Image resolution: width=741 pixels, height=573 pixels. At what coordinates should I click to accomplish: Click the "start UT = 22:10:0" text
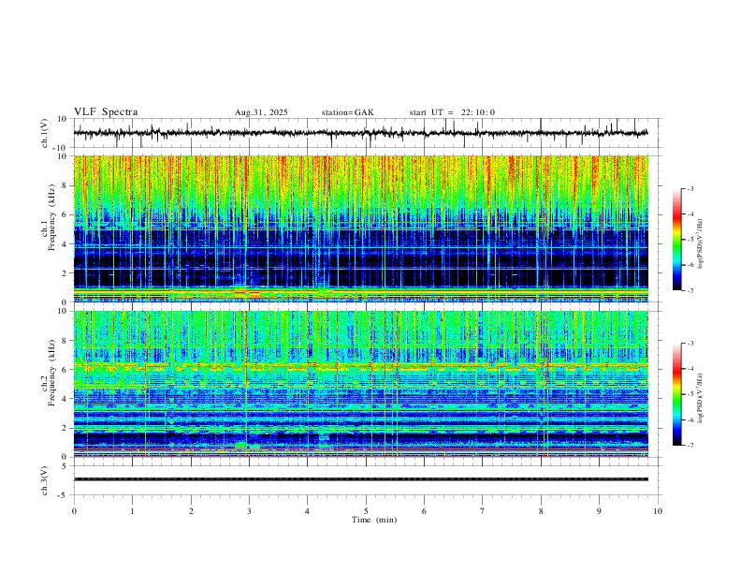click(x=452, y=112)
